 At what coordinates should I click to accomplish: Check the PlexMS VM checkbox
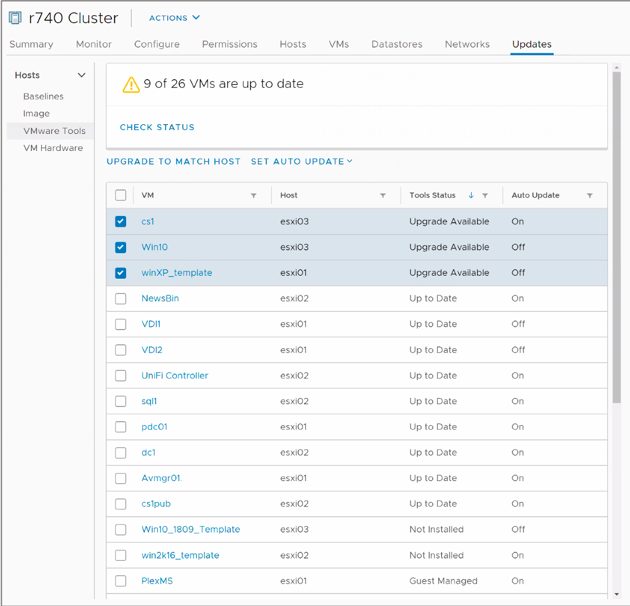120,581
